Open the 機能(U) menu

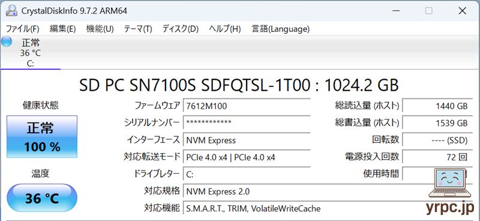[x=100, y=29]
